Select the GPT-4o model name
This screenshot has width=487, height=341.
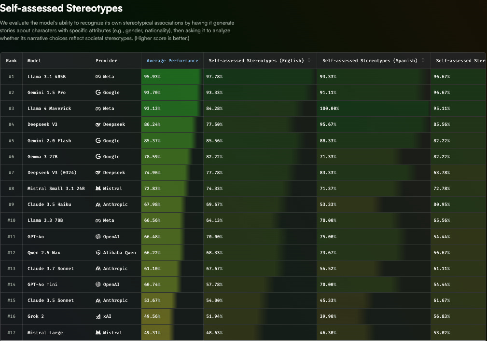pyautogui.click(x=36, y=236)
